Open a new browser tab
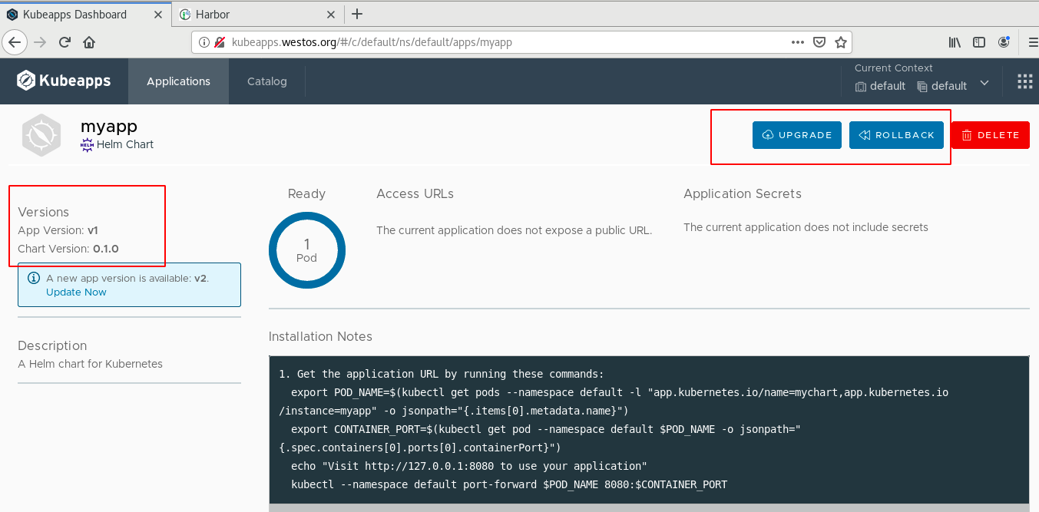 [x=356, y=14]
